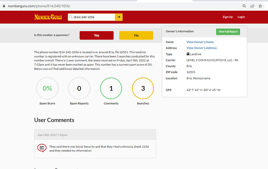
Task: Click the browser address bar URL
Action: click(x=39, y=6)
